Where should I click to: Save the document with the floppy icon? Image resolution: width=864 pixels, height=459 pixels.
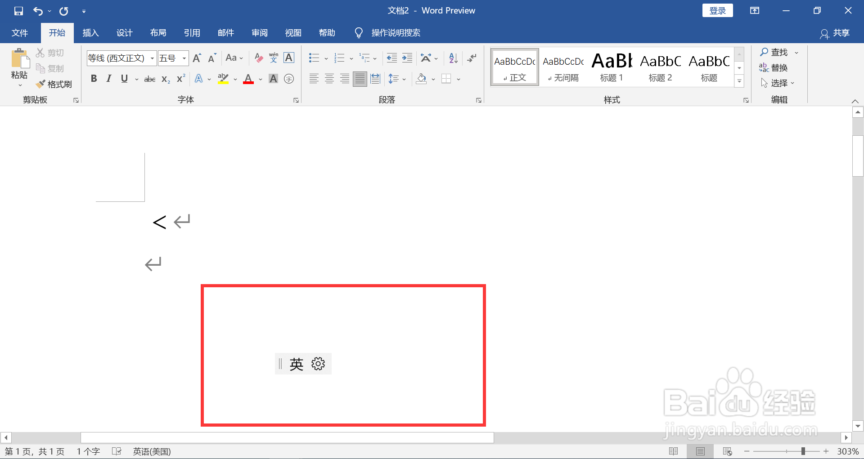(x=18, y=11)
